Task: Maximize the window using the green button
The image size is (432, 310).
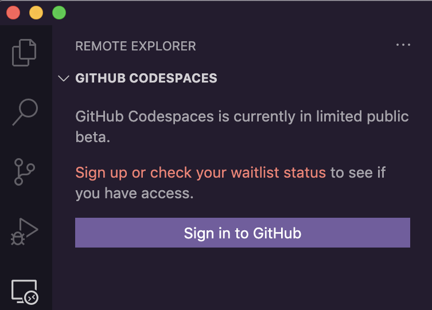Action: click(x=59, y=12)
